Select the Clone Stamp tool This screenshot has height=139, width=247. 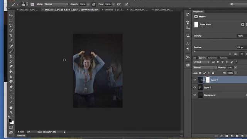click(11, 56)
